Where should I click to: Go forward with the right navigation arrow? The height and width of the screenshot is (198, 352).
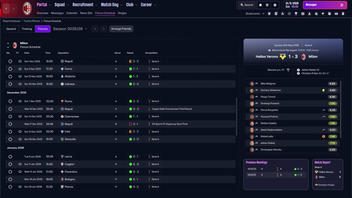[14, 9]
